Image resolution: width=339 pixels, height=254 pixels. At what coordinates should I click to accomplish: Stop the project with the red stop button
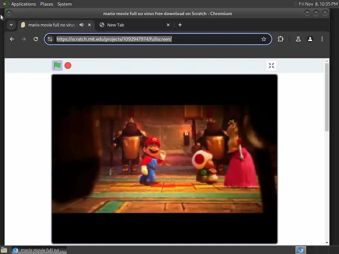click(68, 65)
